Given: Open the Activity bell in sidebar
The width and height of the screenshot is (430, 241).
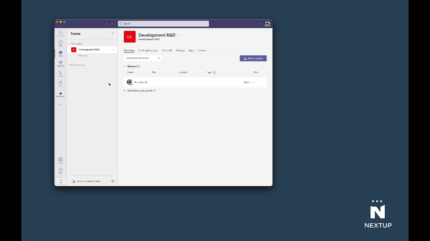Looking at the screenshot, I should [60, 33].
